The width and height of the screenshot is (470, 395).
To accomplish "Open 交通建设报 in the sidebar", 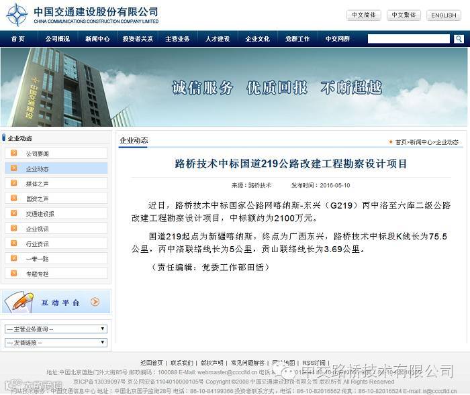I will (56, 213).
